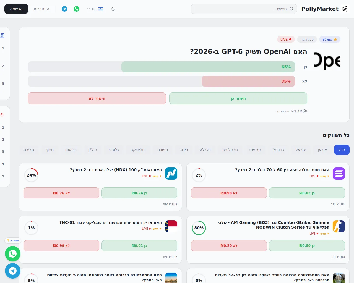Select the פוליטיקה category tab
The width and height of the screenshot is (354, 283).
click(x=138, y=150)
